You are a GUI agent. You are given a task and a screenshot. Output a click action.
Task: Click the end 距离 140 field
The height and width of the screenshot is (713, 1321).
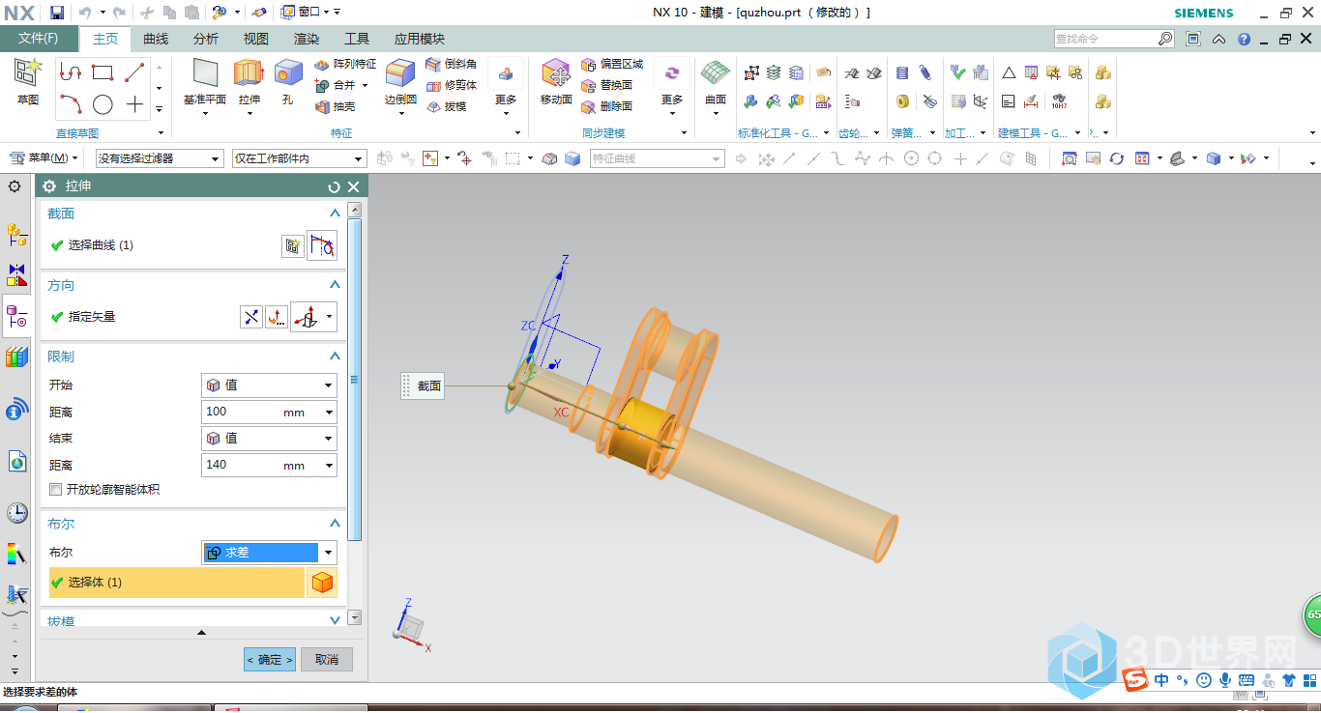click(x=269, y=465)
